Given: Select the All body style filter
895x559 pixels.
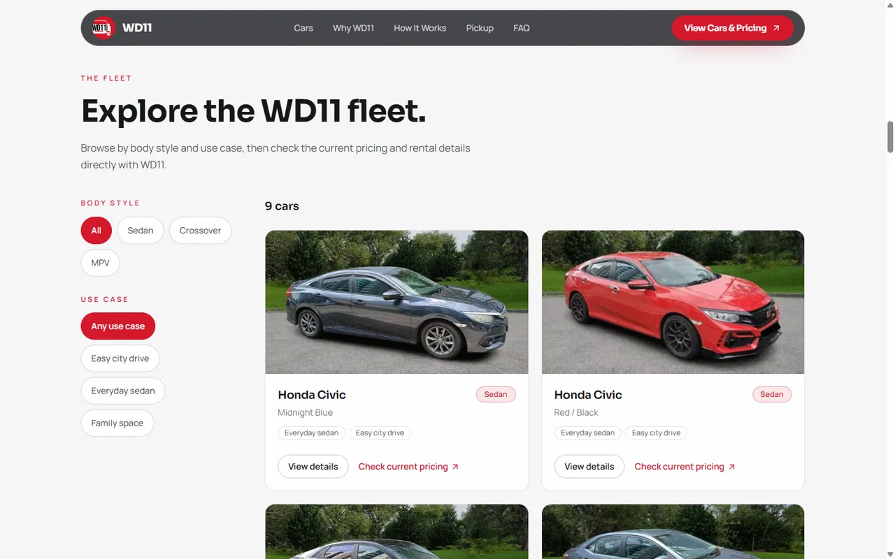Looking at the screenshot, I should (x=96, y=231).
